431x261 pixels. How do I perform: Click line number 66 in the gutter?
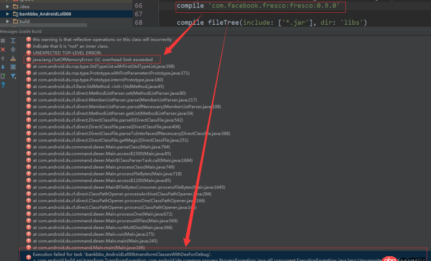pos(138,5)
